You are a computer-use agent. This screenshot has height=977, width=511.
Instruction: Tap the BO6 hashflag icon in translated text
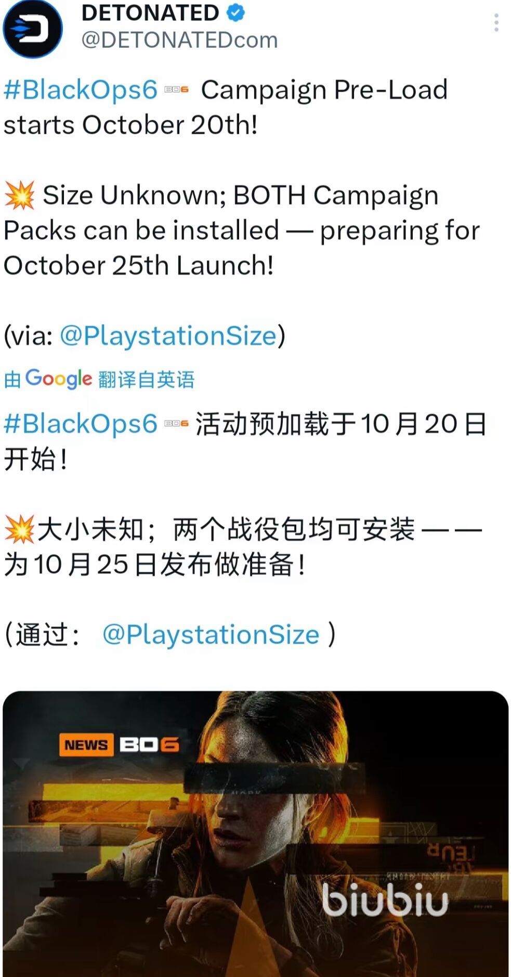click(x=176, y=423)
